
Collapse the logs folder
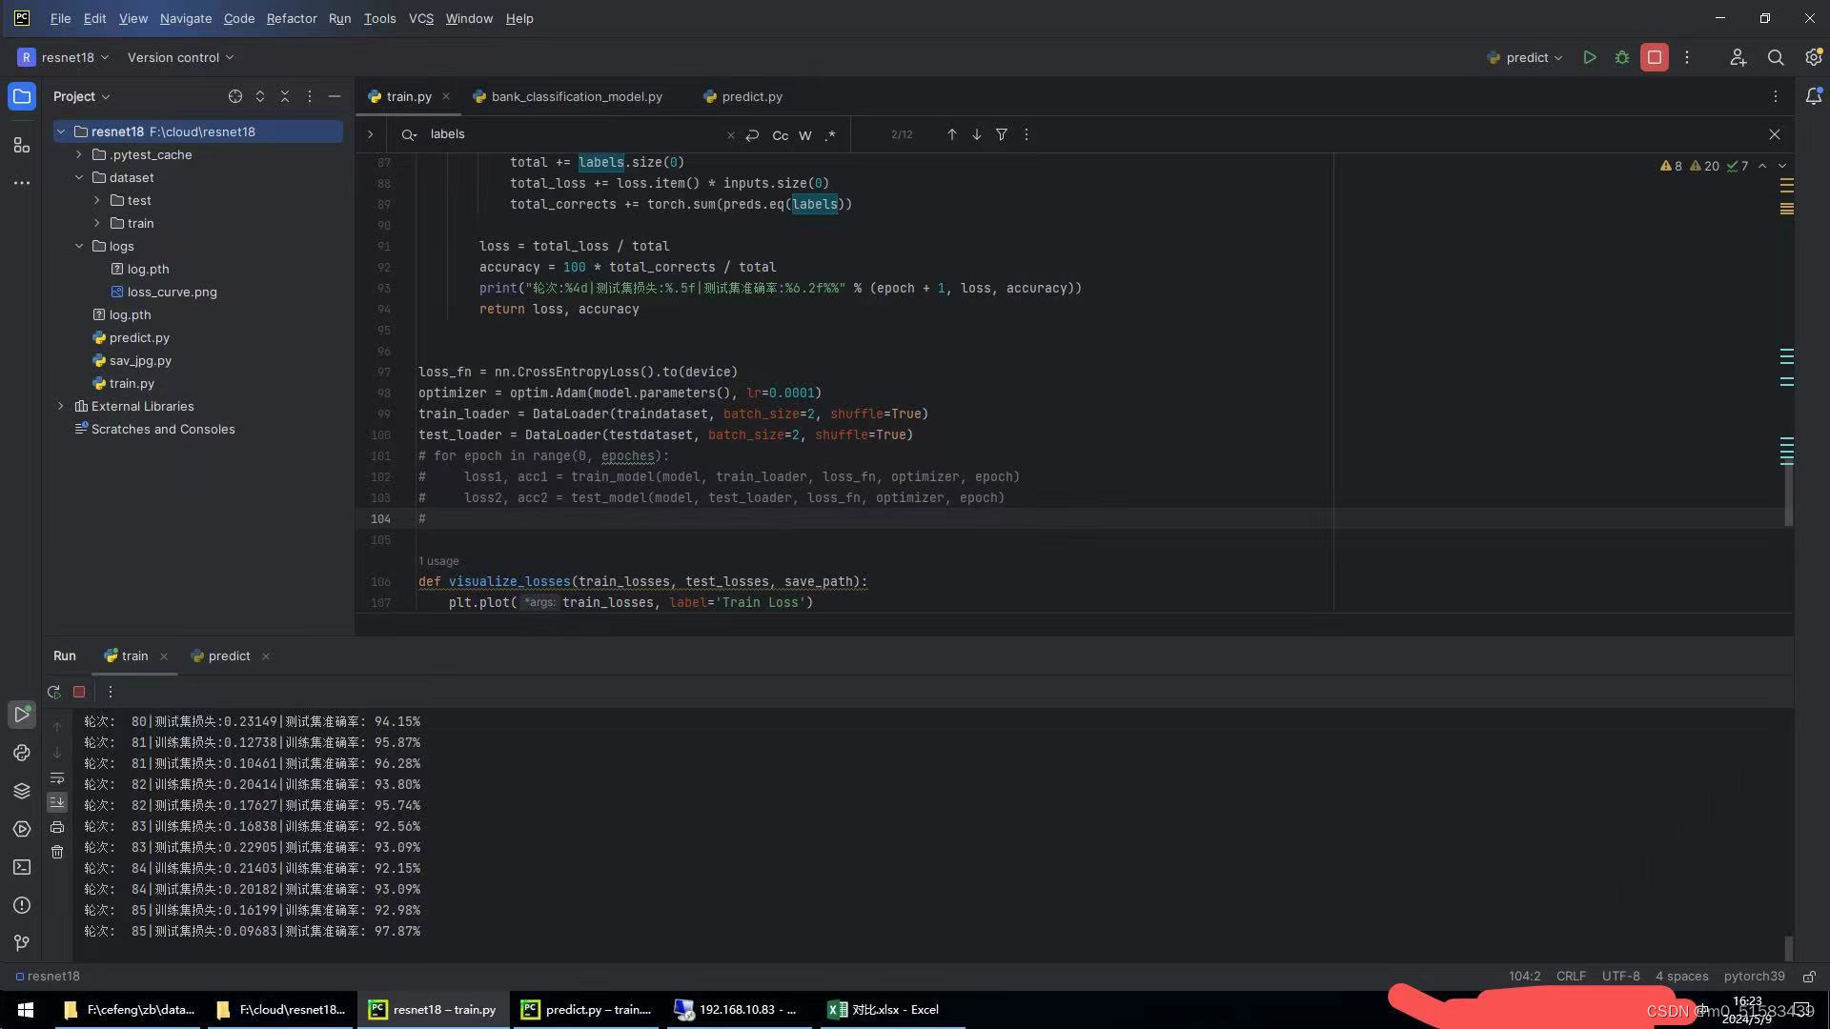pyautogui.click(x=79, y=246)
